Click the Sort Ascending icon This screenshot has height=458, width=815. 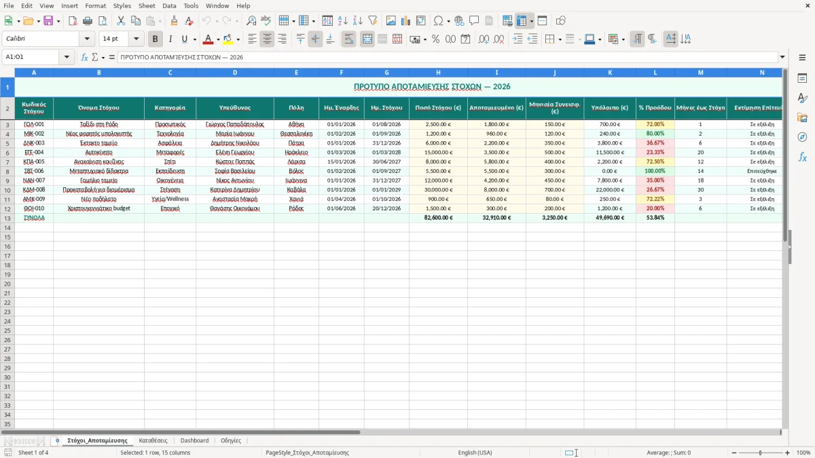pos(342,21)
